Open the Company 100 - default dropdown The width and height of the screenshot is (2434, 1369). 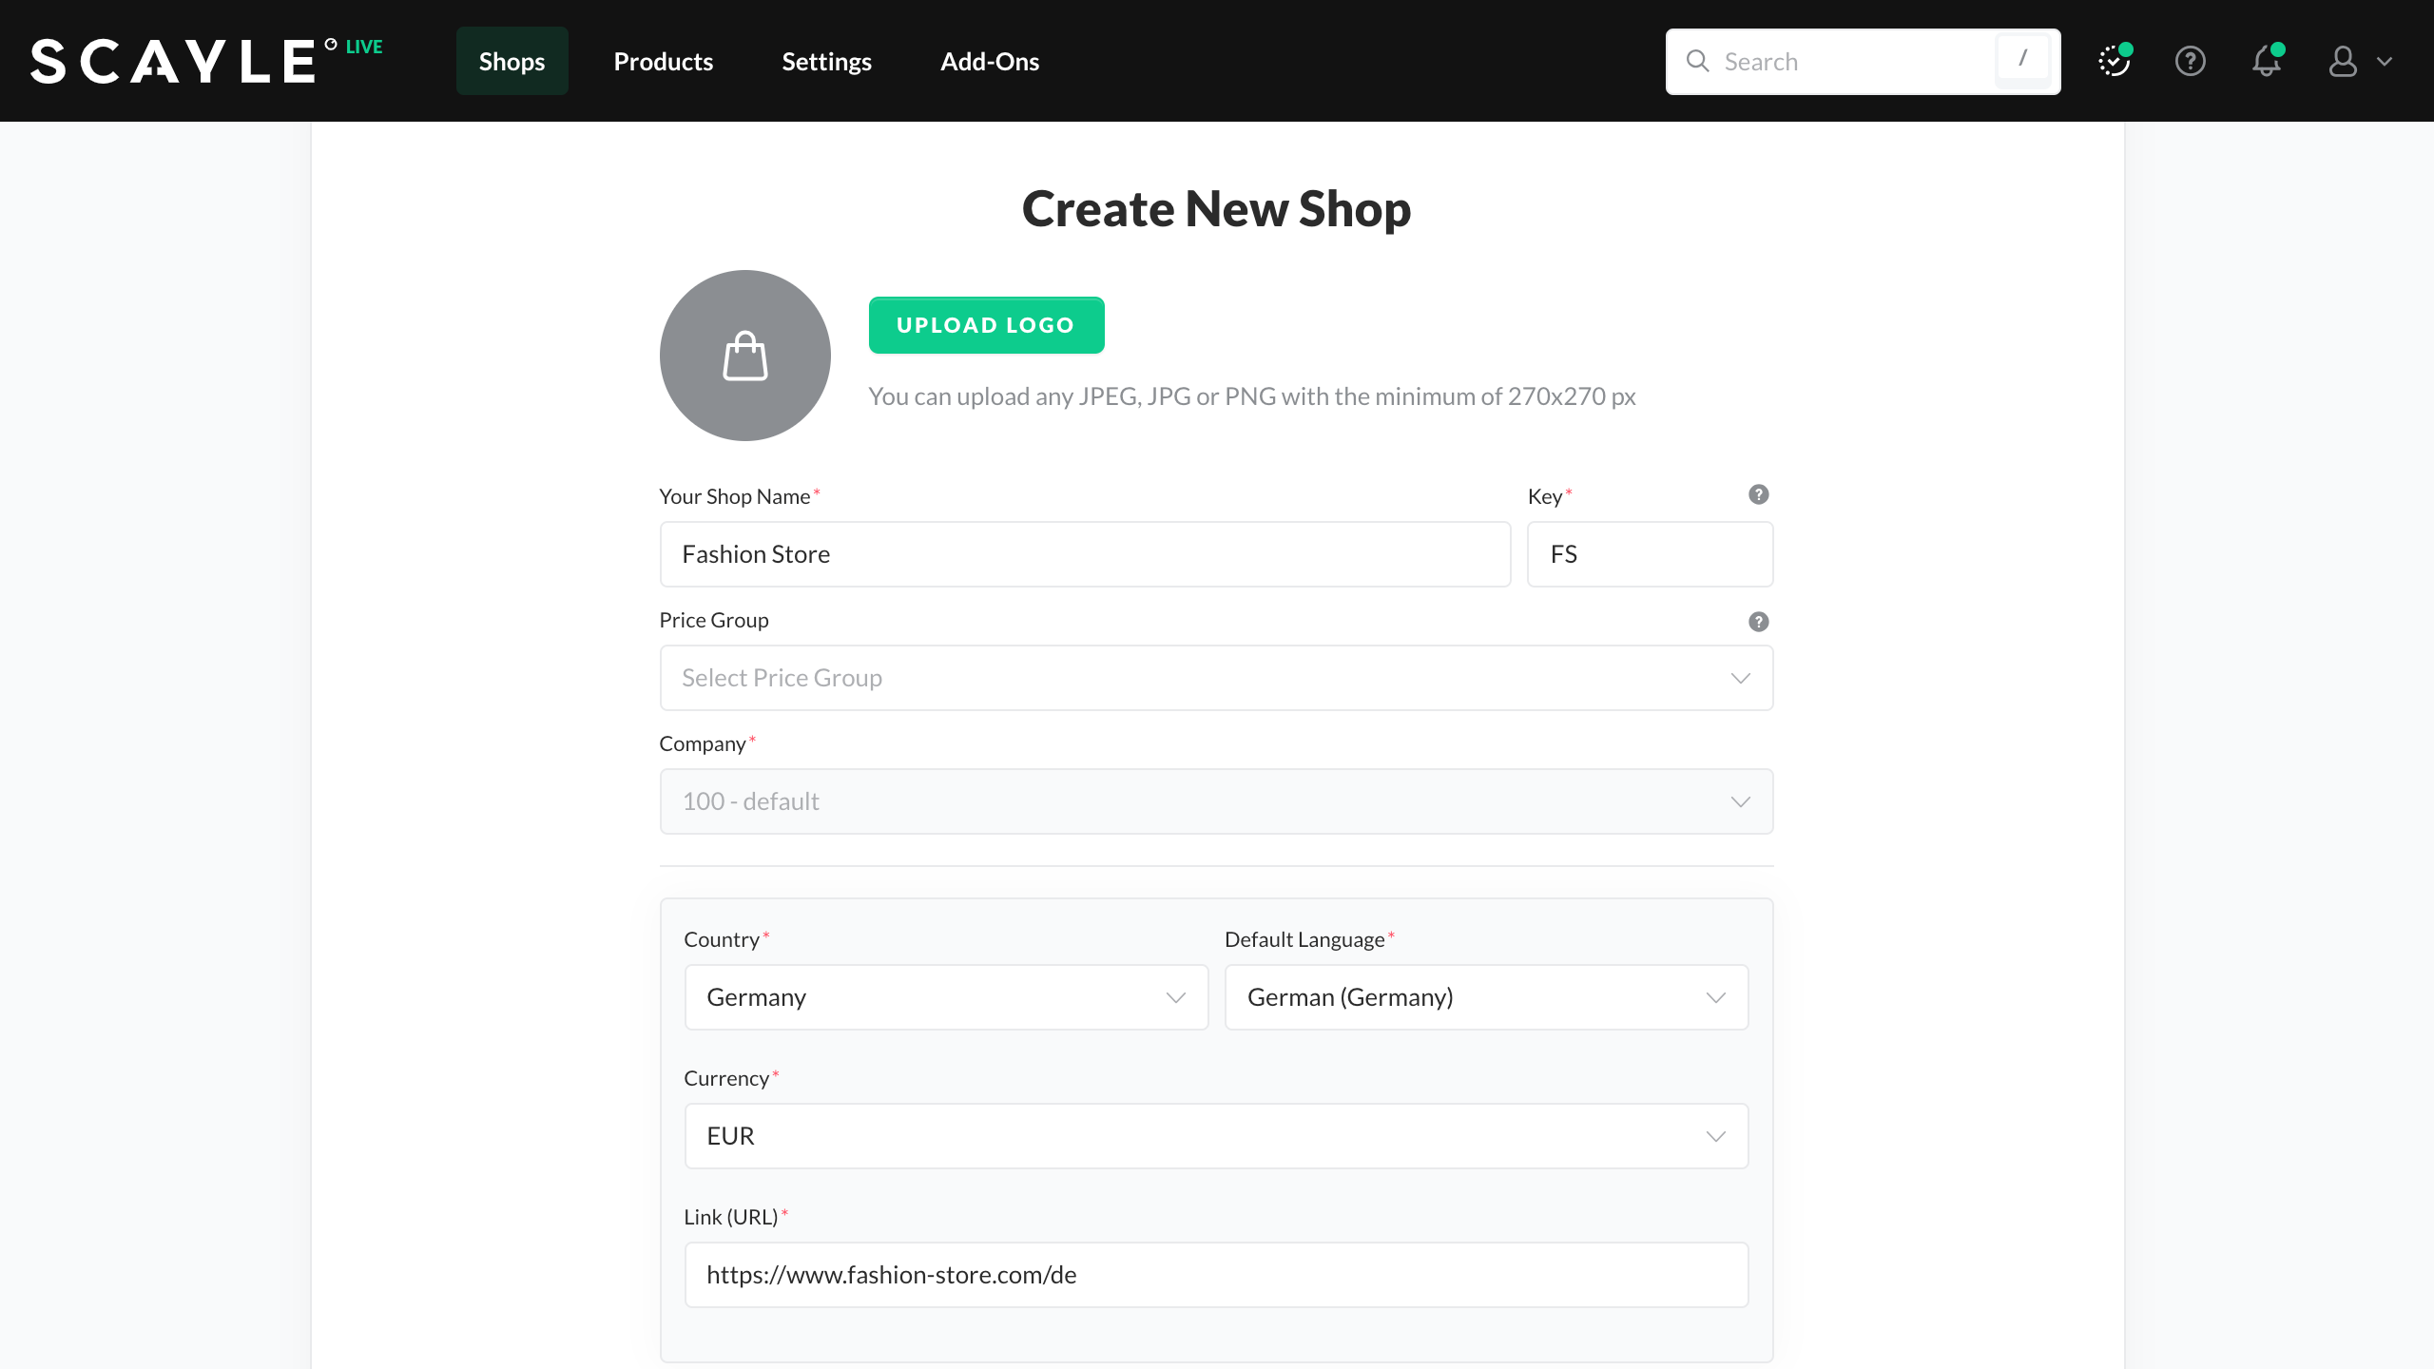pos(1216,801)
